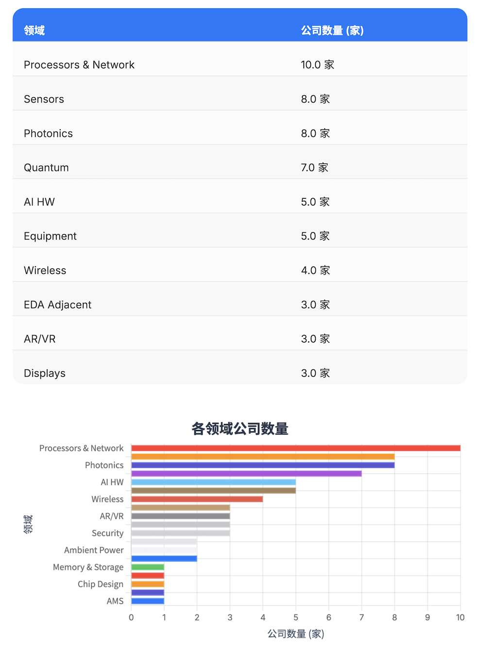This screenshot has width=481, height=657.
Task: Click the light blue AI HW bar
Action: (x=213, y=482)
